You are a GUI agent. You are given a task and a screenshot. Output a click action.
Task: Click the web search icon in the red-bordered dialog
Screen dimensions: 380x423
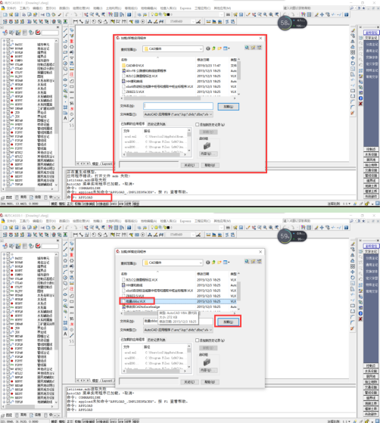(247, 48)
